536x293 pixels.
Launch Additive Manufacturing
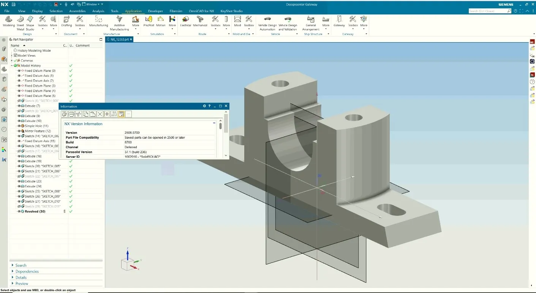[119, 23]
